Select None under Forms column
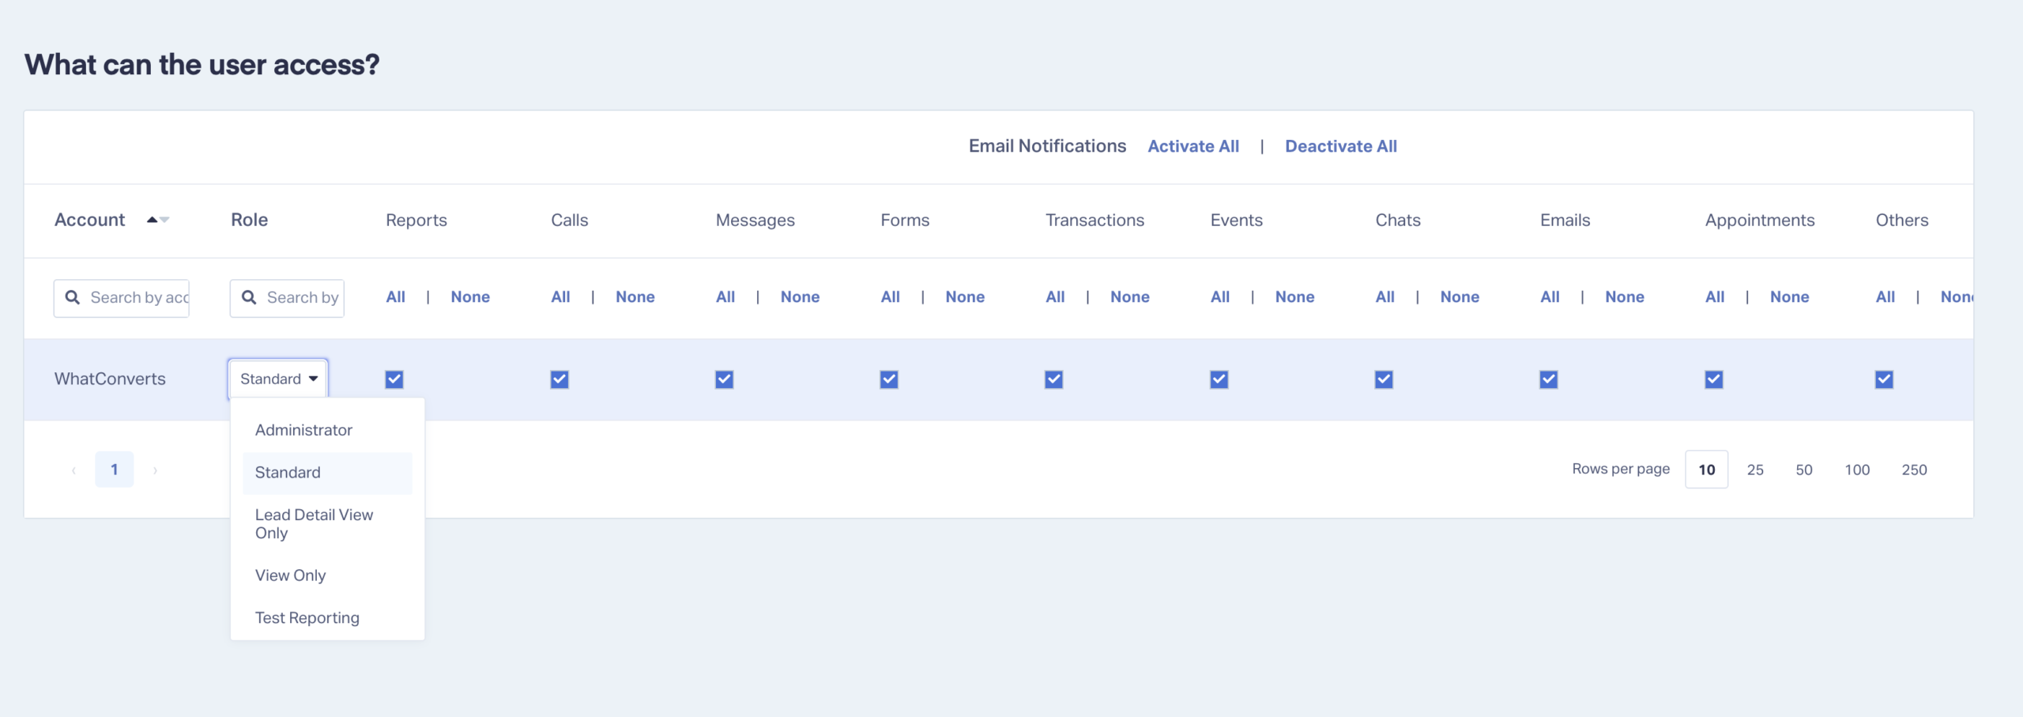 tap(965, 297)
